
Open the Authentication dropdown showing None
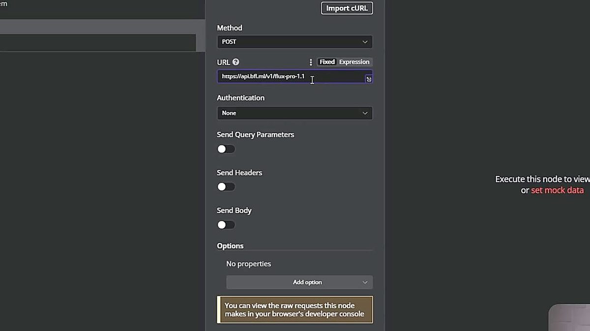295,113
